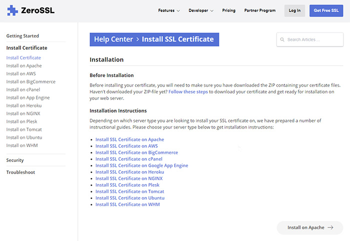Viewport: 350px width, 241px height.
Task: Click Help Center in the breadcrumb
Action: (x=113, y=39)
